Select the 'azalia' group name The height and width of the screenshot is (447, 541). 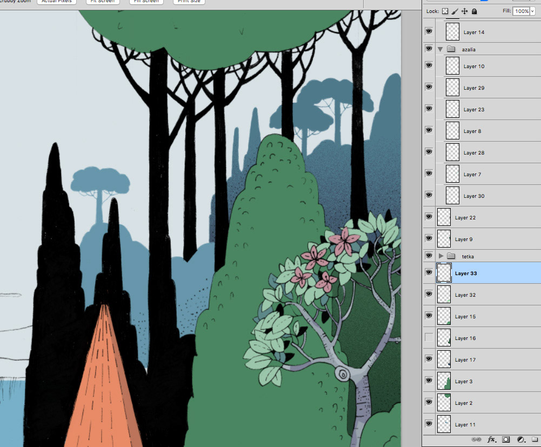pyautogui.click(x=469, y=50)
